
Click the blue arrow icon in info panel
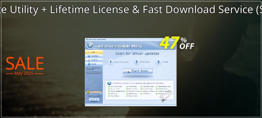tap(109, 83)
